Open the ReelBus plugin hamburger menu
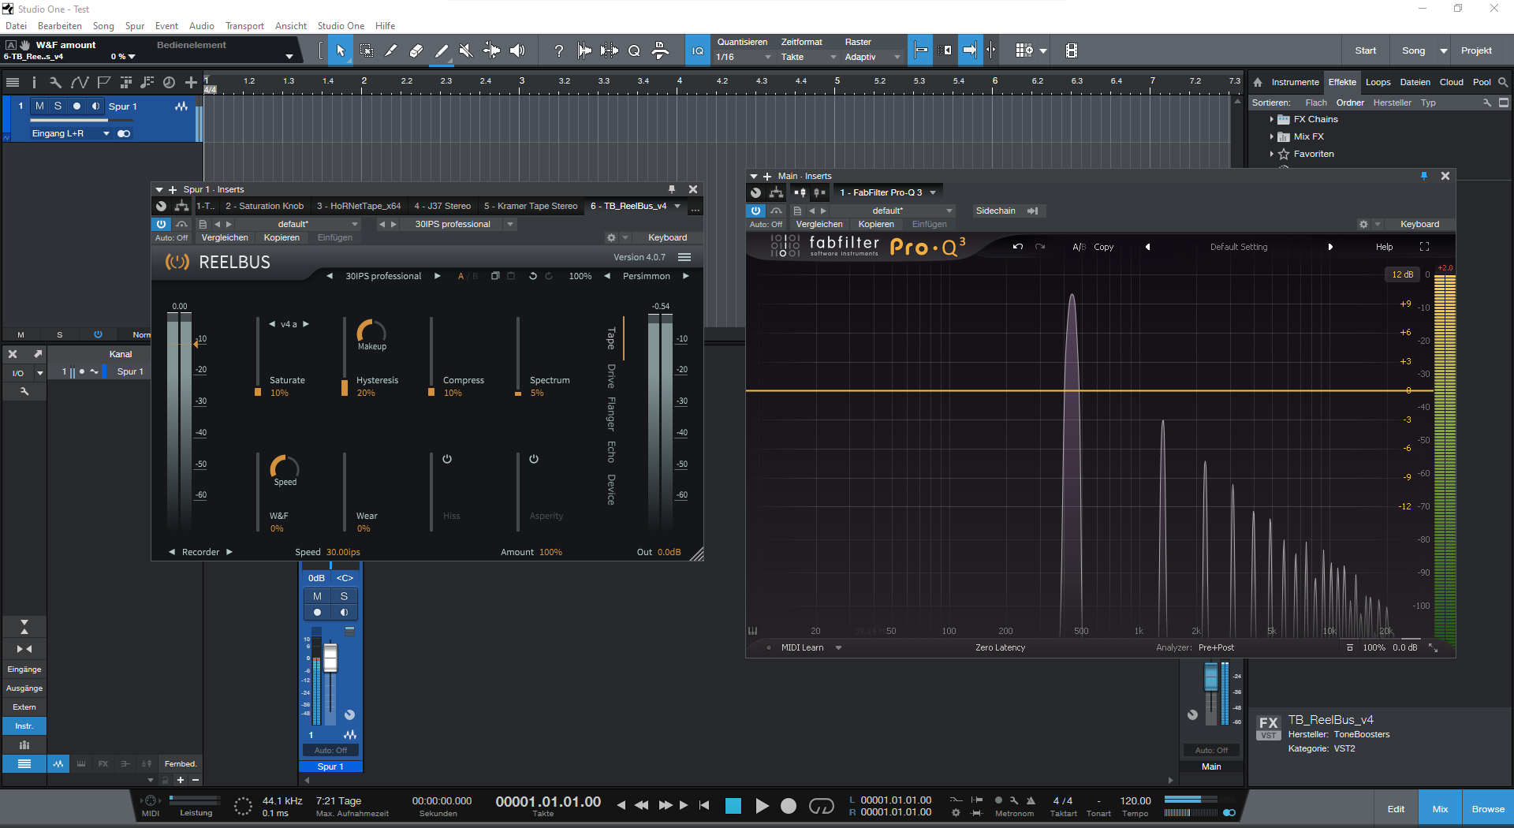The image size is (1514, 828). 684,257
